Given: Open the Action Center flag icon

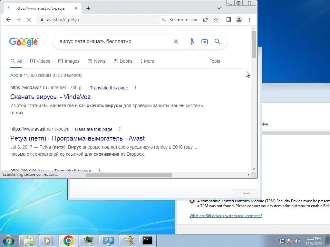Looking at the screenshot, I should pyautogui.click(x=290, y=241).
